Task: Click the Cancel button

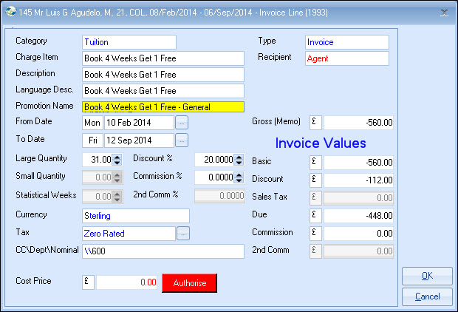Action: 427,296
